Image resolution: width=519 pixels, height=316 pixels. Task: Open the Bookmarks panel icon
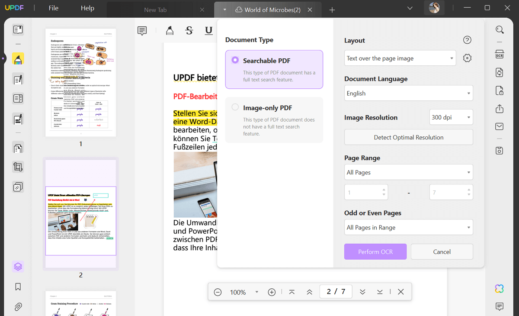[18, 287]
